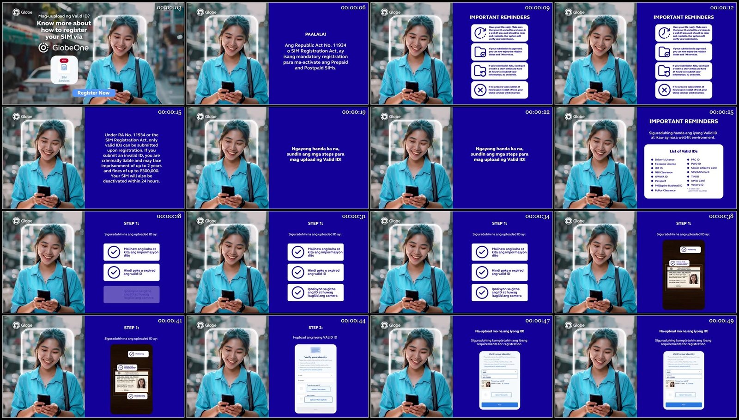Click the 00:00:25 timestamp
The height and width of the screenshot is (420, 739).
point(721,112)
